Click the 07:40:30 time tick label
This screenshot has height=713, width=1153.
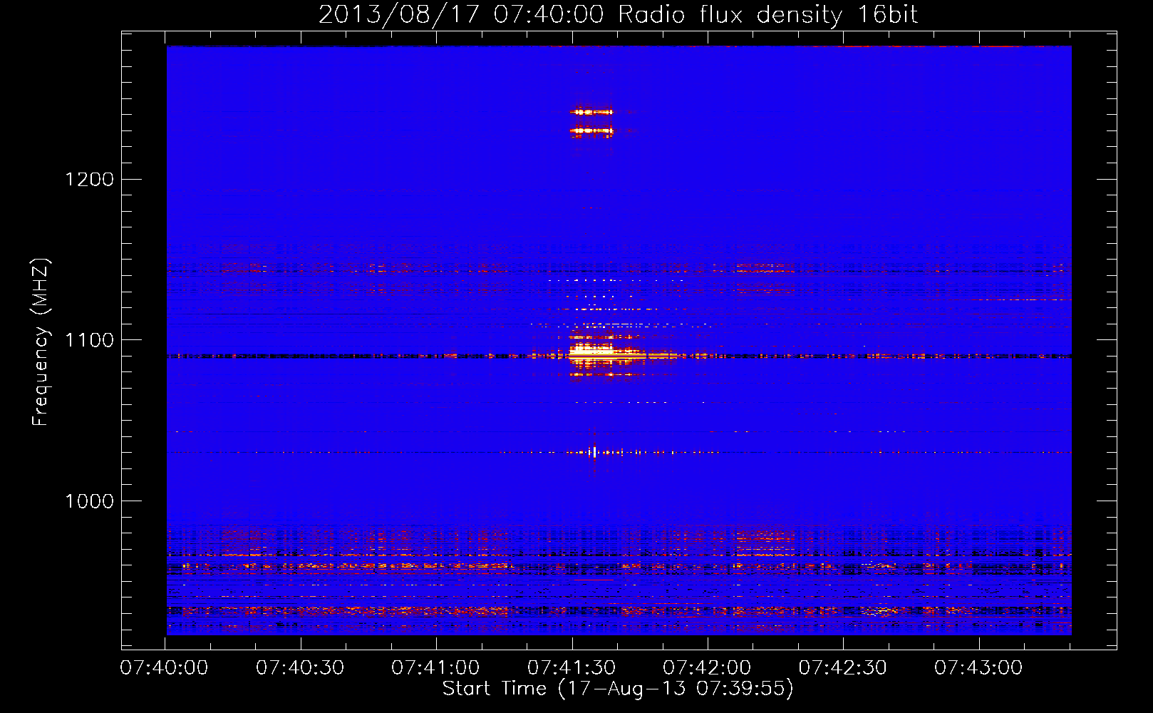[300, 668]
